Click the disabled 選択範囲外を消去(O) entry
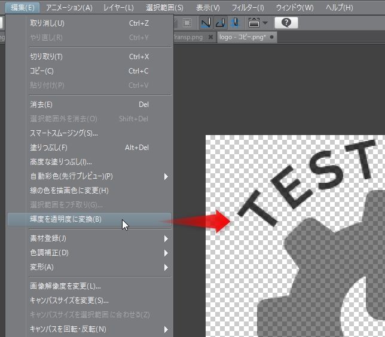 90,119
